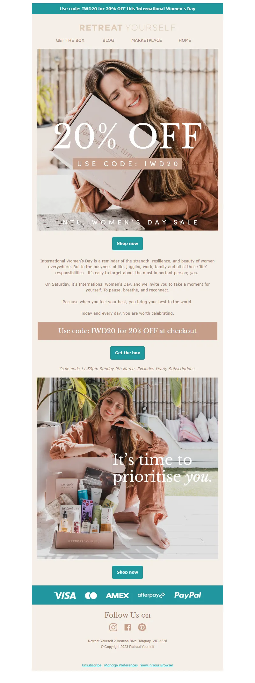Open MARKETPLACE in the navigation
Image resolution: width=255 pixels, height=683 pixels.
[147, 40]
